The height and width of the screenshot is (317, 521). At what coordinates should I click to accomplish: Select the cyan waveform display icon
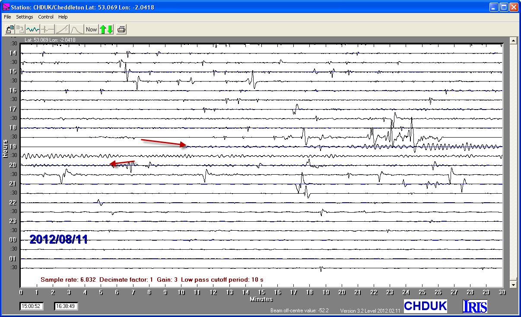point(33,29)
